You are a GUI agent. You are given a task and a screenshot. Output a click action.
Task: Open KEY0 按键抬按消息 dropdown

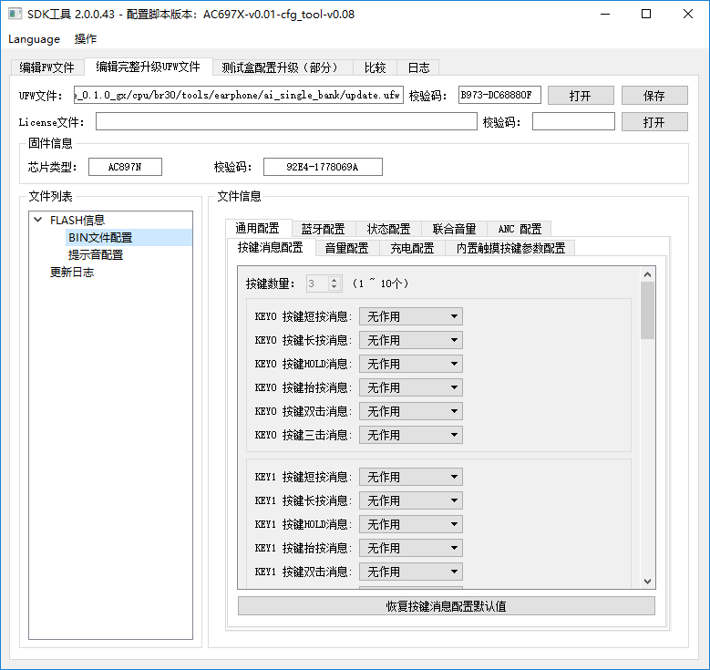[411, 387]
